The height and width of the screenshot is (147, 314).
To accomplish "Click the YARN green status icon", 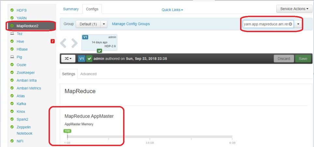I will point(12,18).
